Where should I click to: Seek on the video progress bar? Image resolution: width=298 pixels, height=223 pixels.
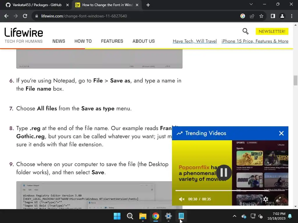click(x=230, y=190)
